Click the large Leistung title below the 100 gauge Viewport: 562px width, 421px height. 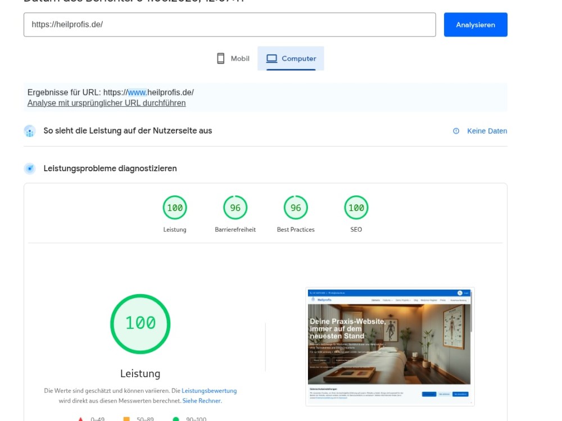click(x=140, y=373)
